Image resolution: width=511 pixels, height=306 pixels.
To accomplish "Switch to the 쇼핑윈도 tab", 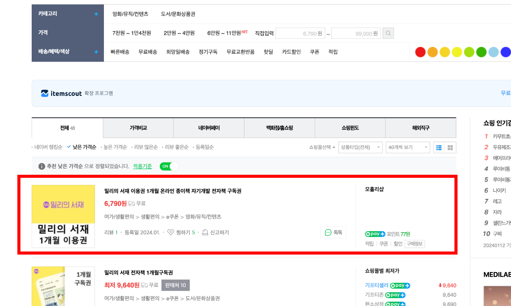I will click(350, 128).
